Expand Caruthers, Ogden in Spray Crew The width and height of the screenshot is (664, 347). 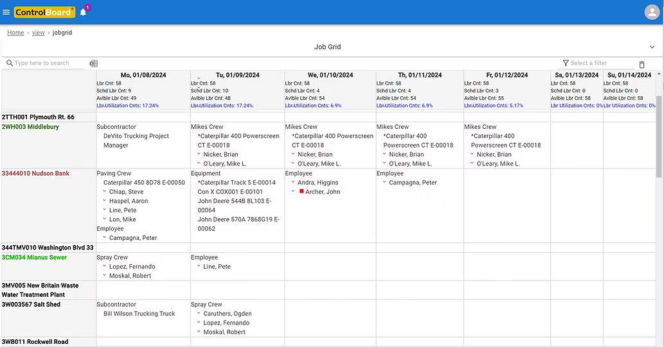[199, 314]
